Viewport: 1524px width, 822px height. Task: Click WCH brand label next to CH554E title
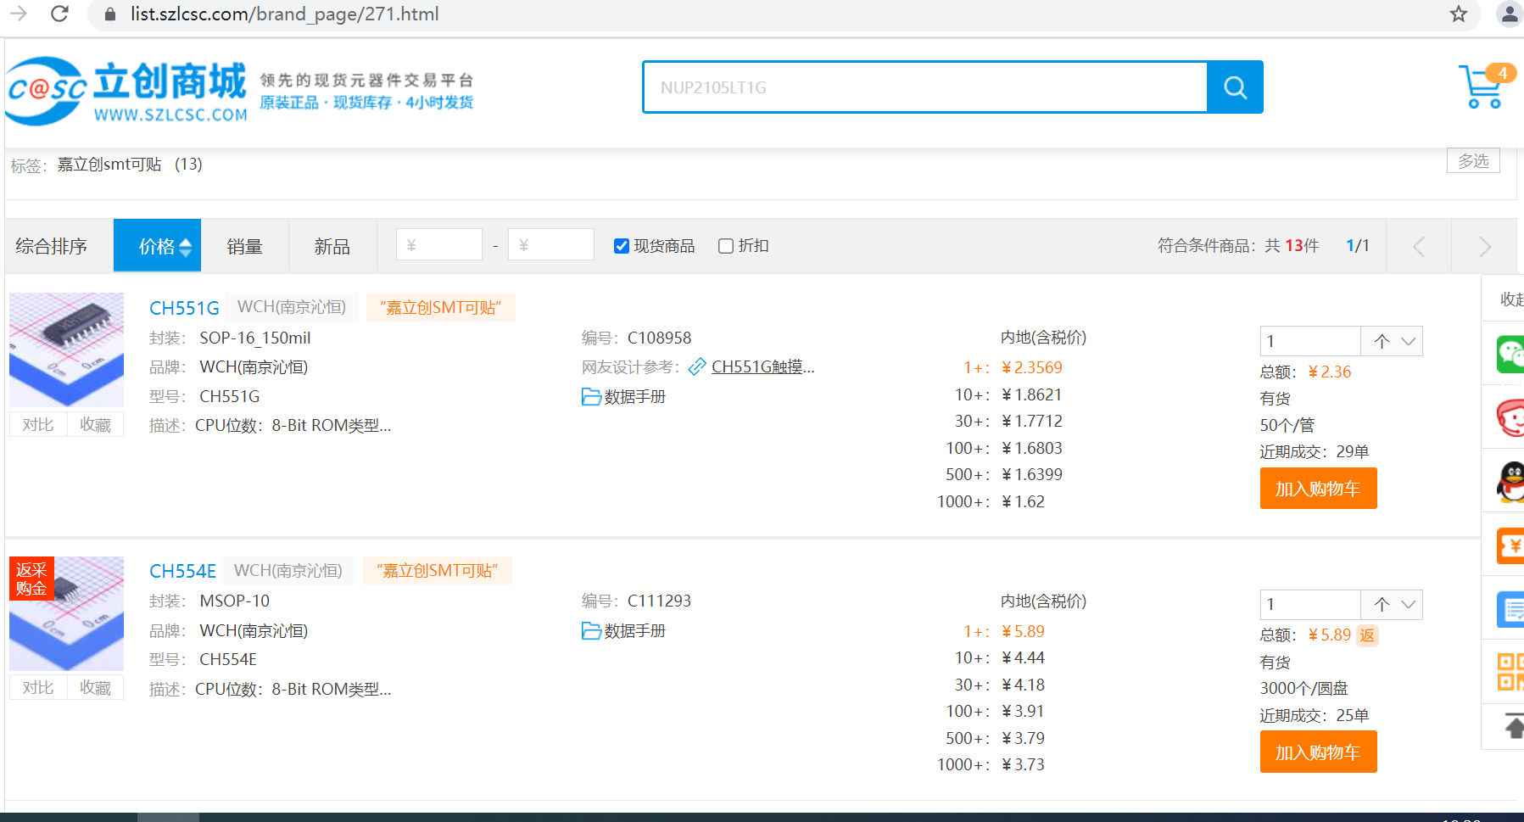click(x=288, y=570)
